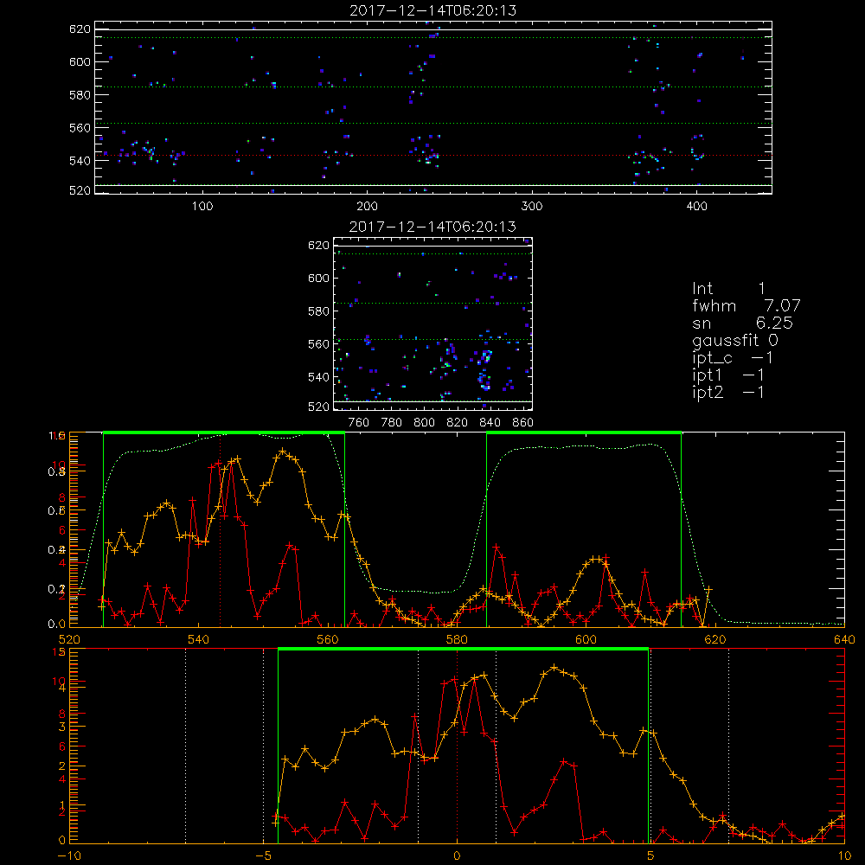
Task: Click x-axis label 100 of the top plot
Action: tap(202, 207)
